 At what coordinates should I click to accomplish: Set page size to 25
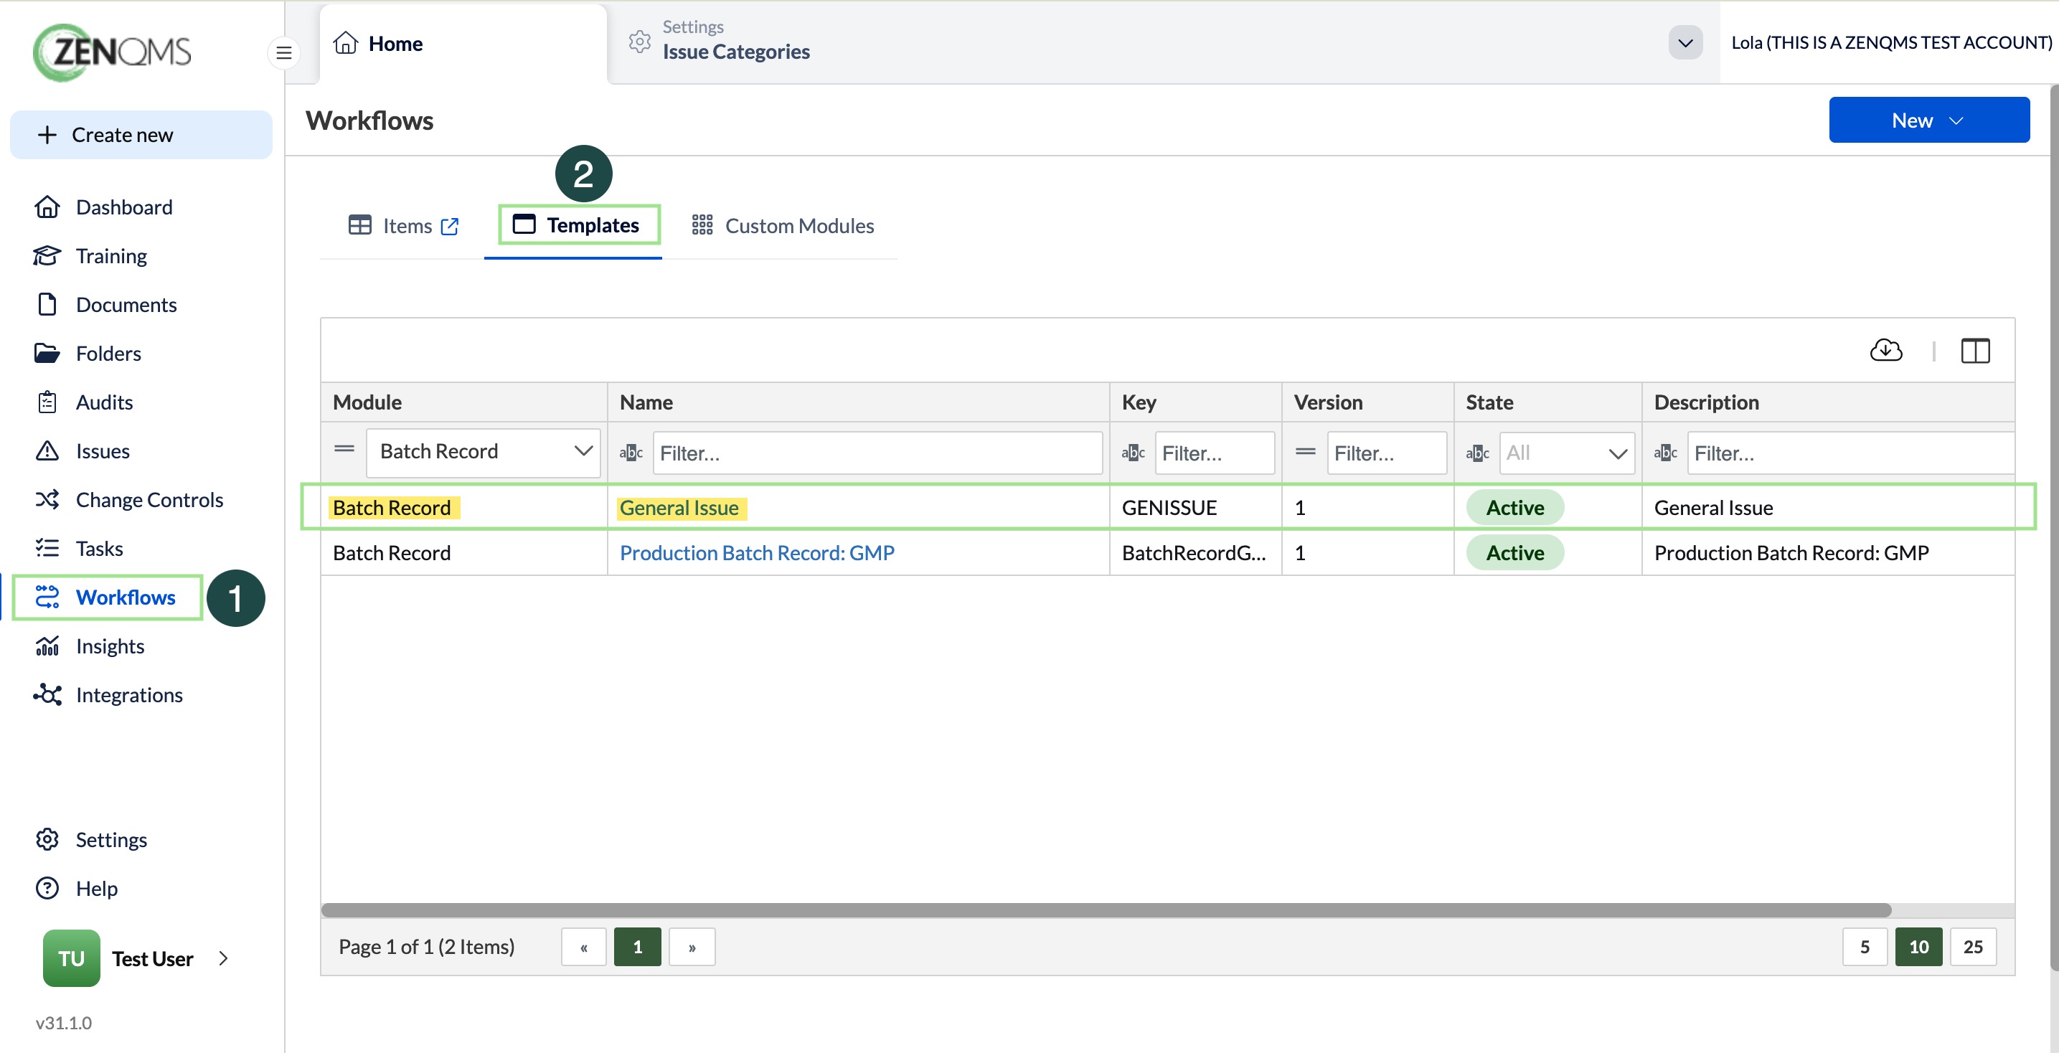(1972, 947)
